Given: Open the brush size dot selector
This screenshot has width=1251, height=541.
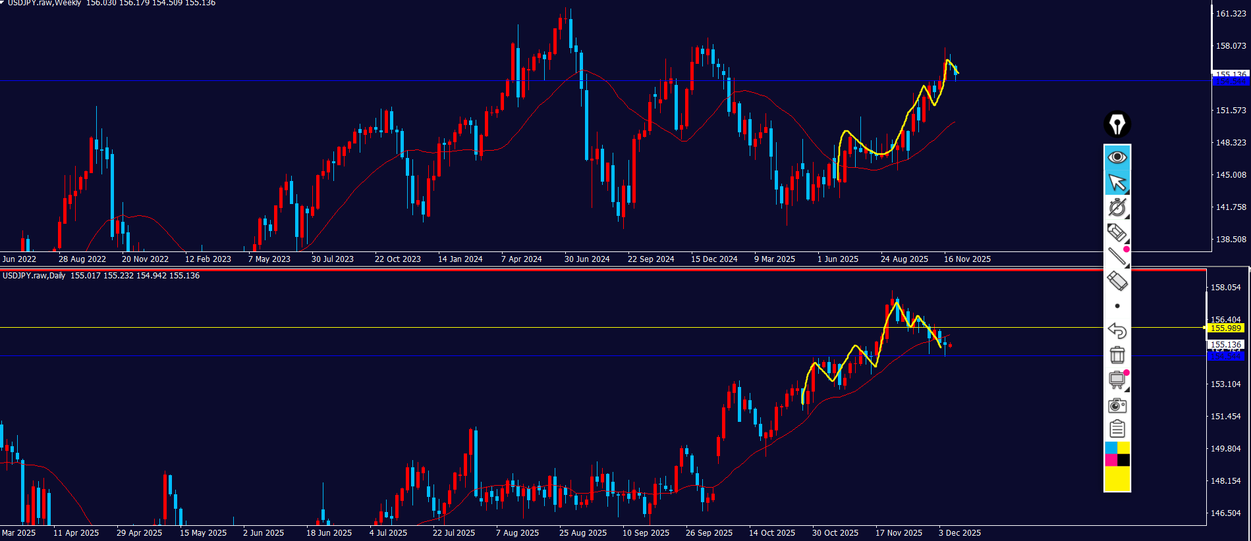Looking at the screenshot, I should click(x=1117, y=306).
